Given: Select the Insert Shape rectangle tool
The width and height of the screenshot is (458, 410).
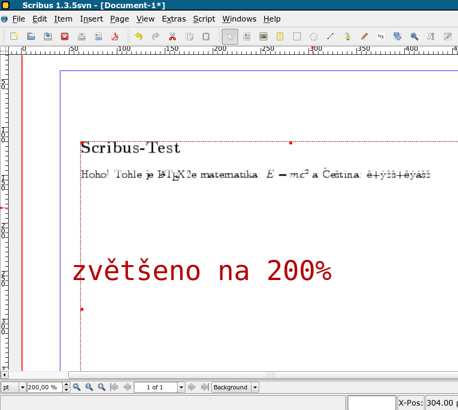Looking at the screenshot, I should (x=297, y=36).
